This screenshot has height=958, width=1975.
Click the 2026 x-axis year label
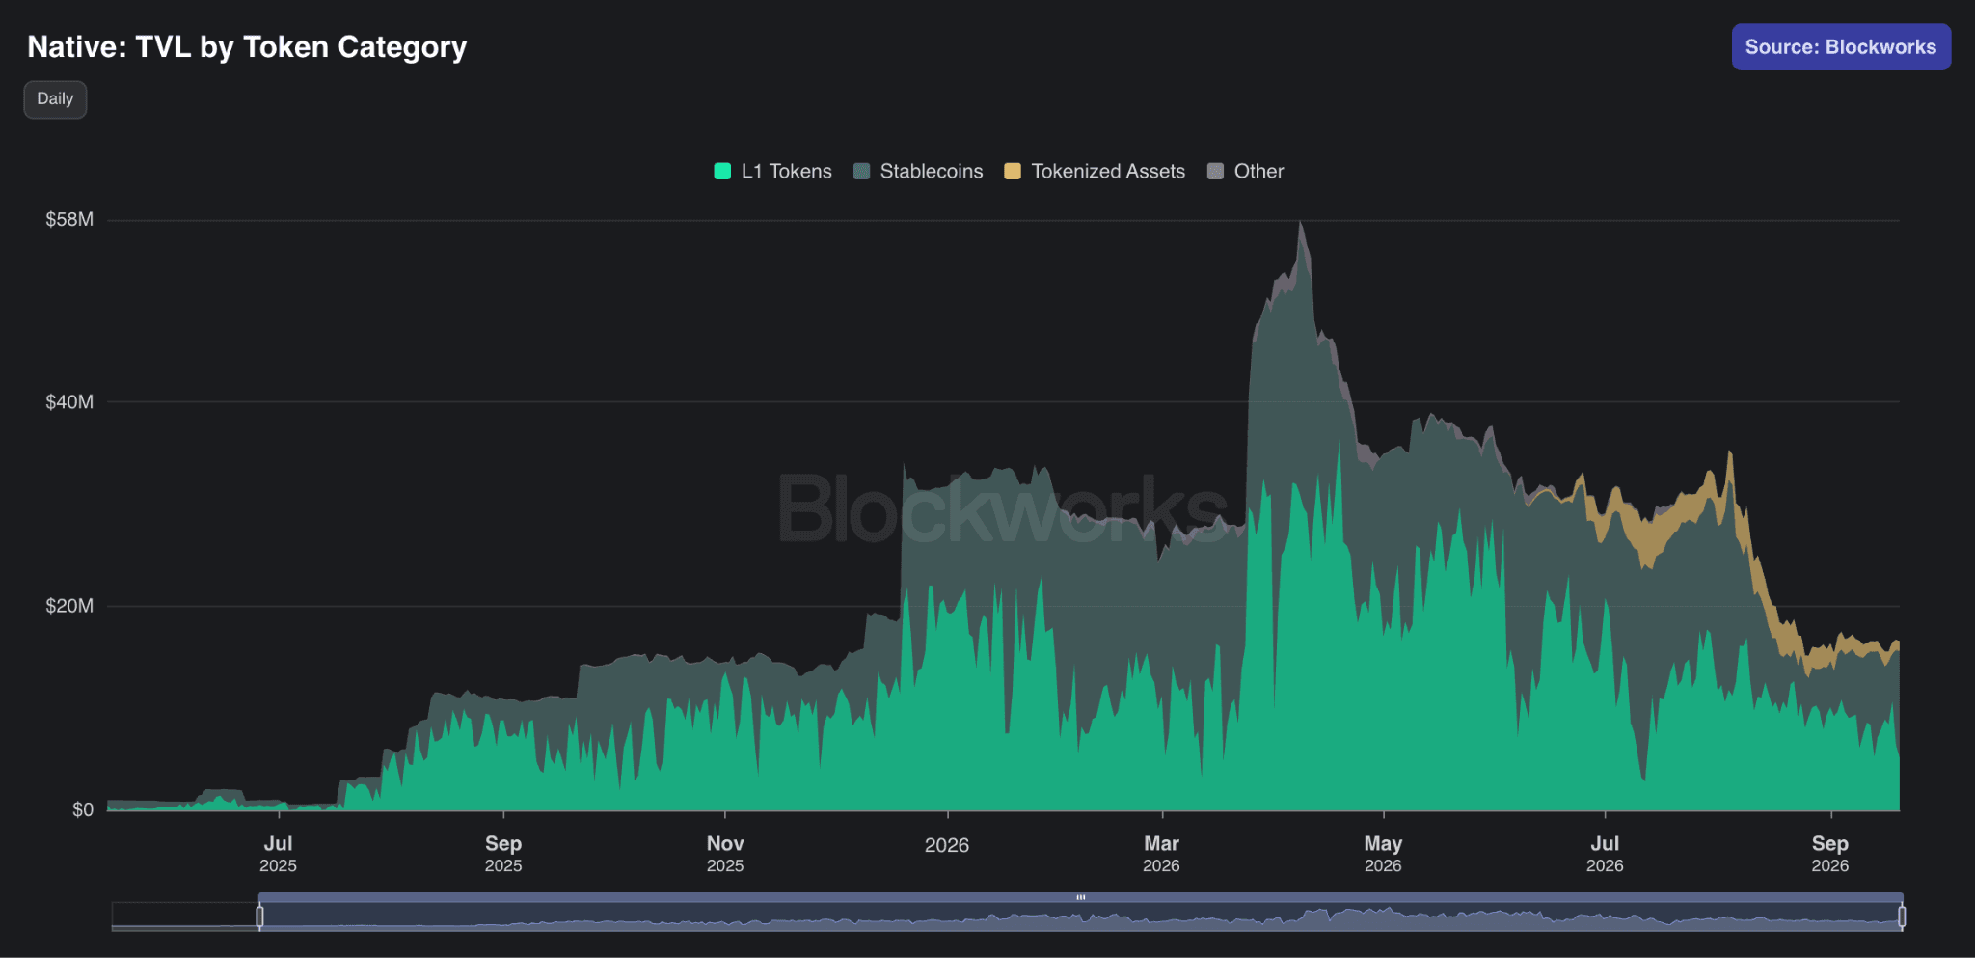(x=947, y=846)
